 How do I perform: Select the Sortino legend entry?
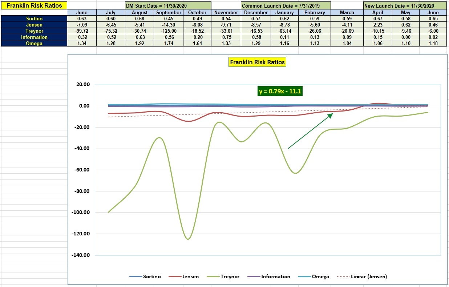pyautogui.click(x=145, y=276)
